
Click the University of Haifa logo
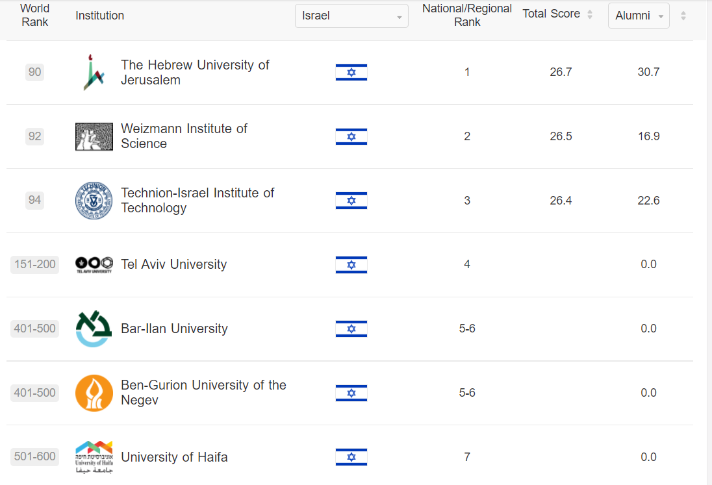point(94,457)
